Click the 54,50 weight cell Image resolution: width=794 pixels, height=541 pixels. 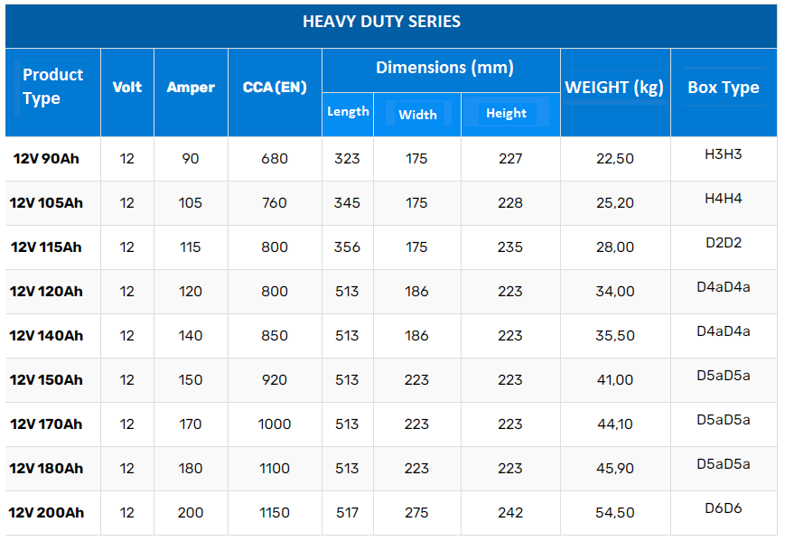(615, 513)
